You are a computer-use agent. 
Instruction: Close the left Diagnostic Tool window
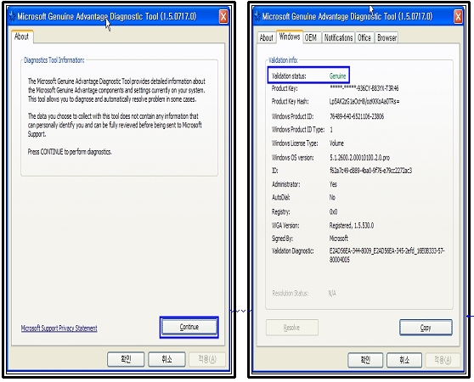point(223,17)
